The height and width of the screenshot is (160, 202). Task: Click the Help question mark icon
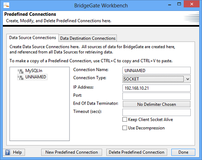[8, 152]
